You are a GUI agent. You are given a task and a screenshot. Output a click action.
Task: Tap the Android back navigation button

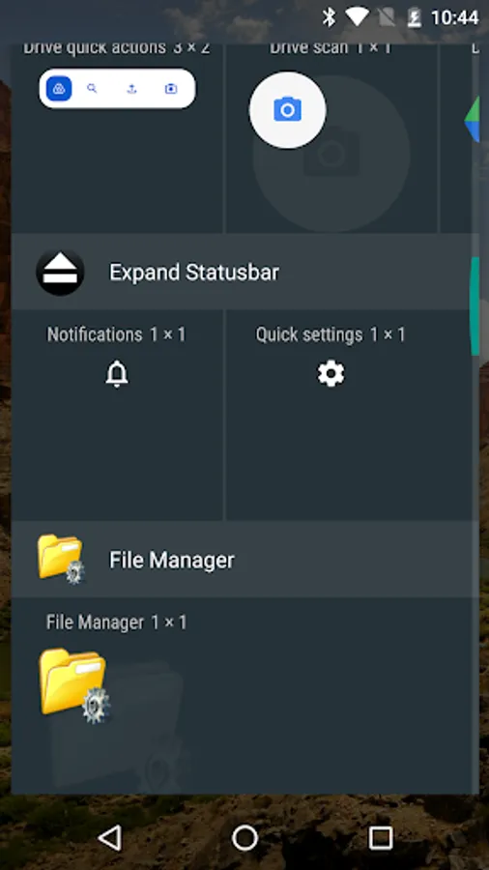[x=110, y=837]
